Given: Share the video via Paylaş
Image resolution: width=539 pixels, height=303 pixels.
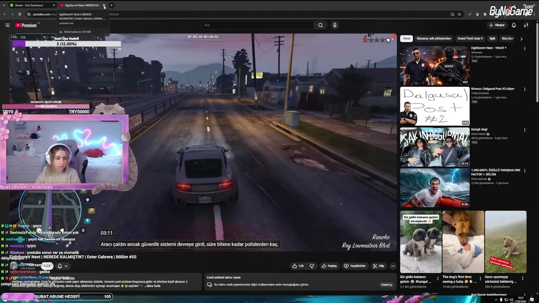Looking at the screenshot, I should tap(329, 266).
